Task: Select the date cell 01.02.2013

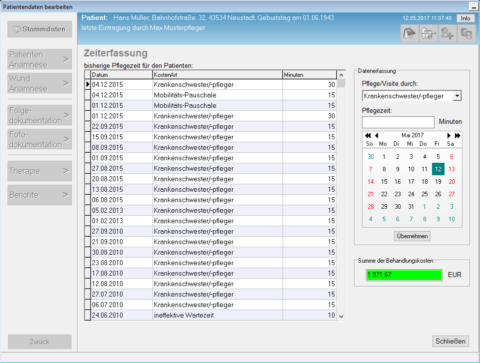Action: 122,221
